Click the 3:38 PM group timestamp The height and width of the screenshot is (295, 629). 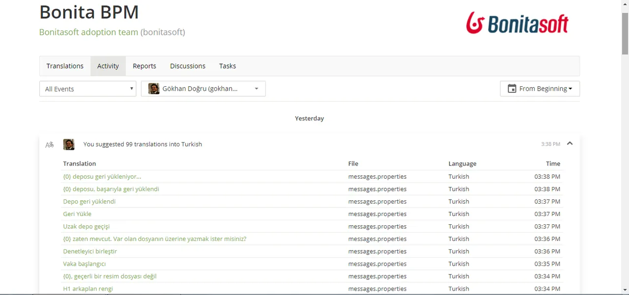pos(550,144)
